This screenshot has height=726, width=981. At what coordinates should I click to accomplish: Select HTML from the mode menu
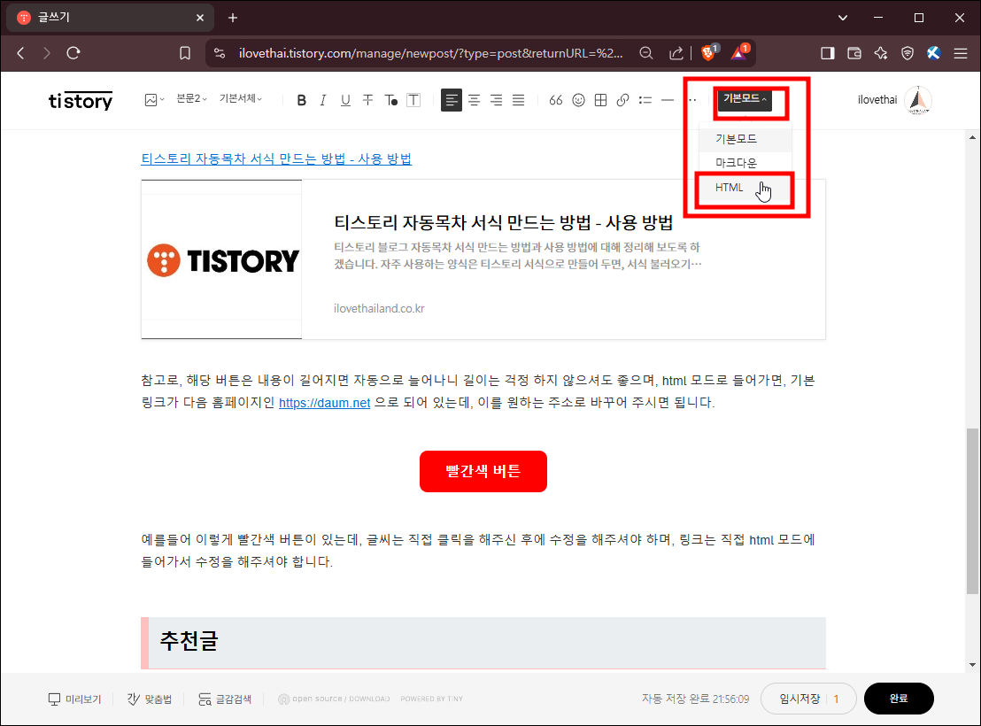click(x=729, y=188)
